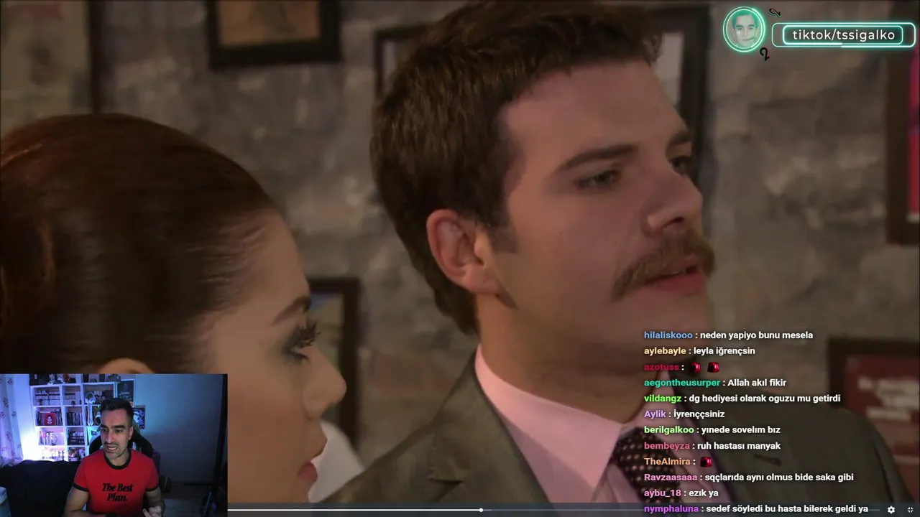
Task: Click the tiktok/tssigalko label
Action: click(843, 34)
